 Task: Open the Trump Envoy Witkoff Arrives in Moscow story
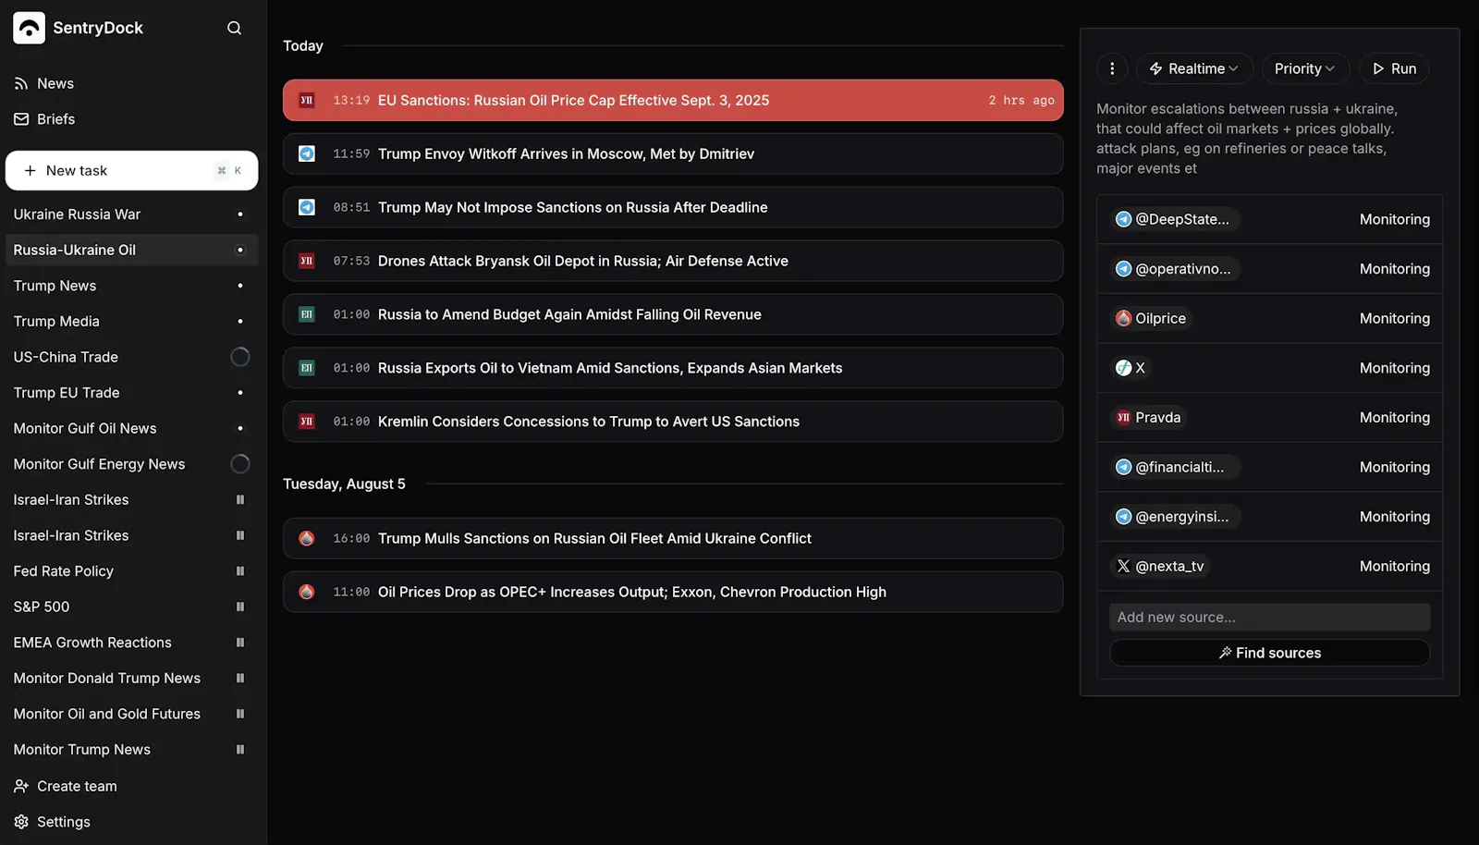point(673,153)
